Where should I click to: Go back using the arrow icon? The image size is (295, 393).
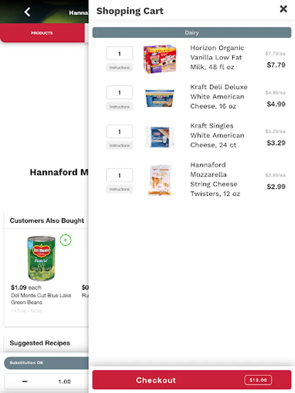(x=28, y=12)
